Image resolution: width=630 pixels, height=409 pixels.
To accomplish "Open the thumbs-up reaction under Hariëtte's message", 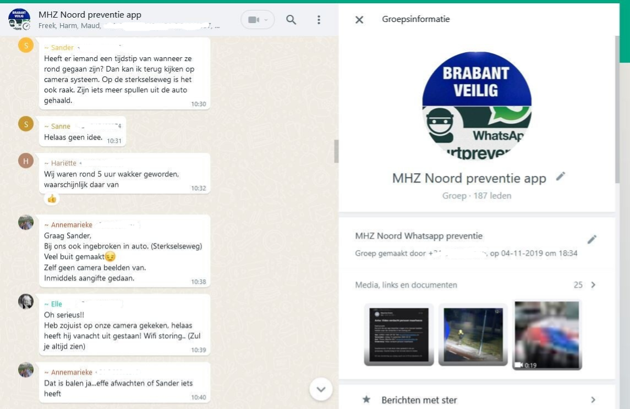I will click(51, 198).
